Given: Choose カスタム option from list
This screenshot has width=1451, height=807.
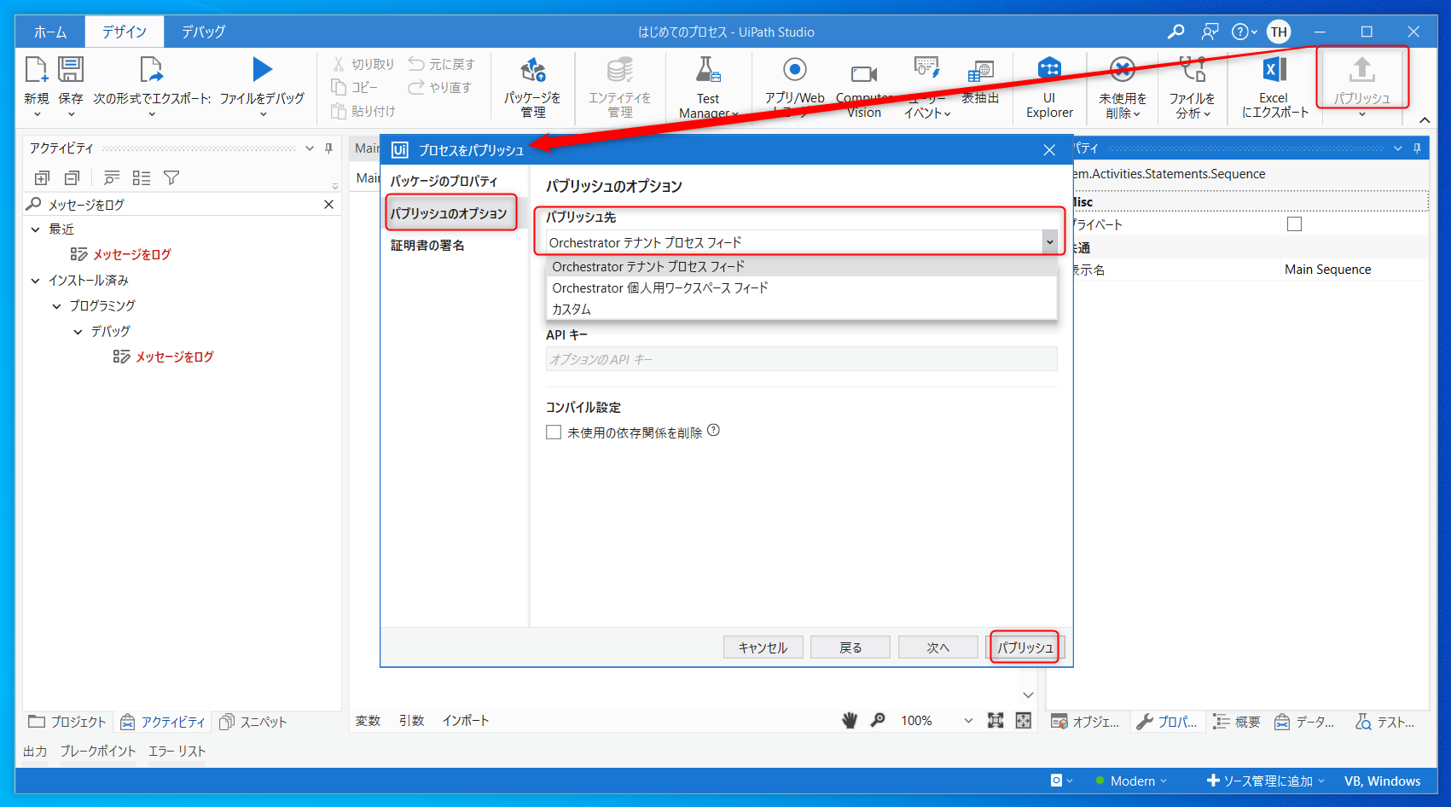Looking at the screenshot, I should click(801, 309).
